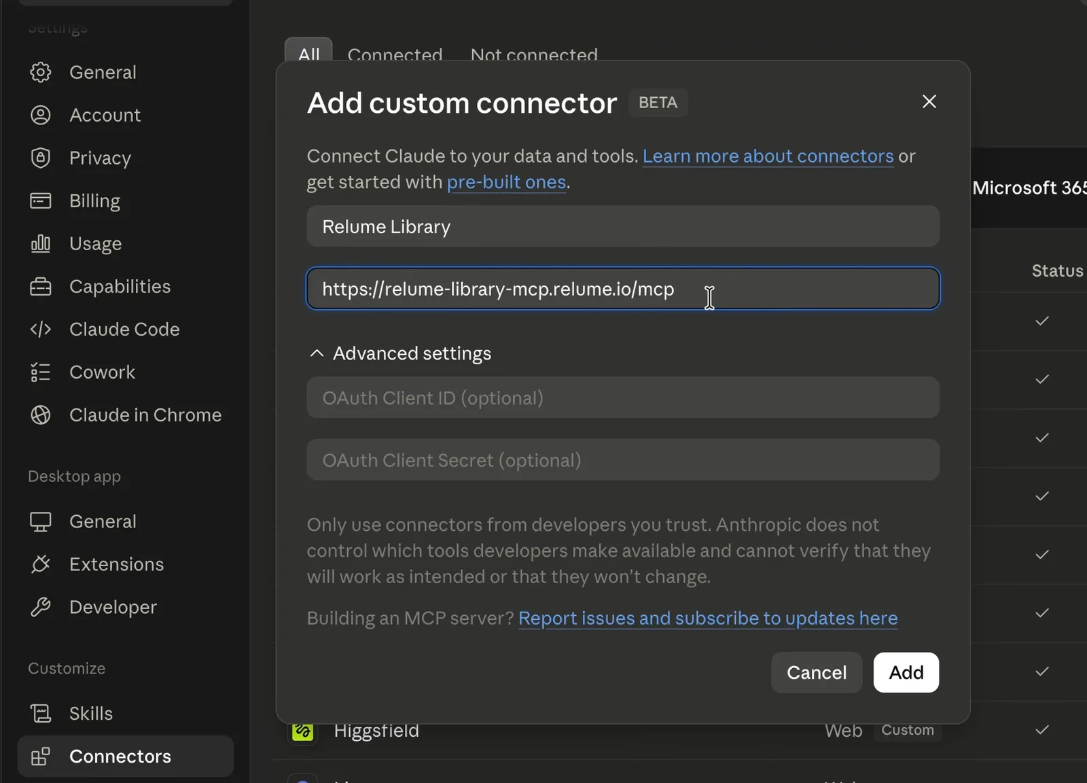
Task: Click the BETA badge
Action: pos(658,103)
